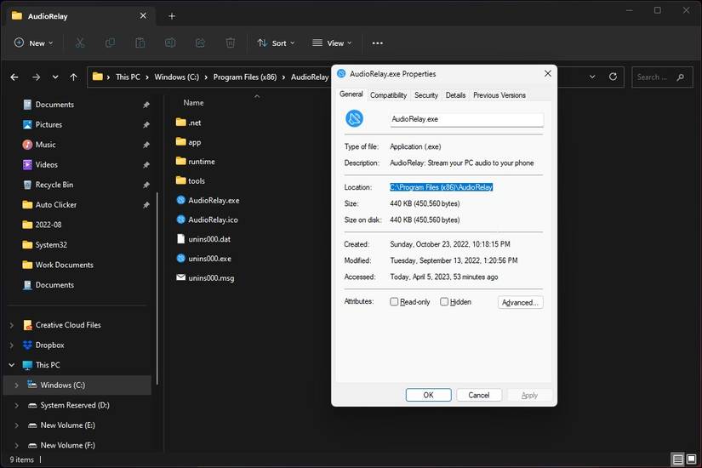The image size is (702, 468).
Task: Select the unins000.msg file
Action: click(206, 277)
